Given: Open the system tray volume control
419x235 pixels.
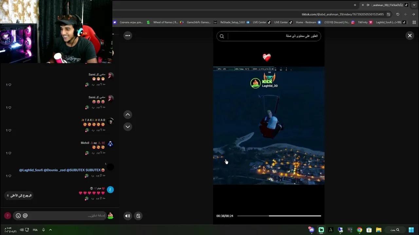Looking at the screenshot, I should pos(22,230).
